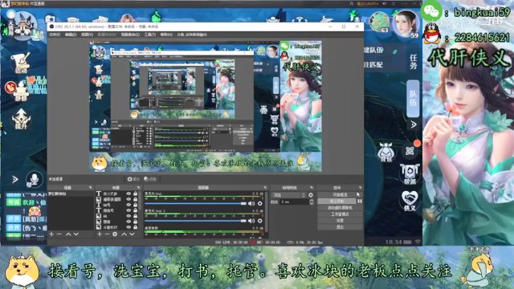Open source properties gear in Sources panel
Image resolution: width=514 pixels, height=289 pixels.
pos(115,234)
